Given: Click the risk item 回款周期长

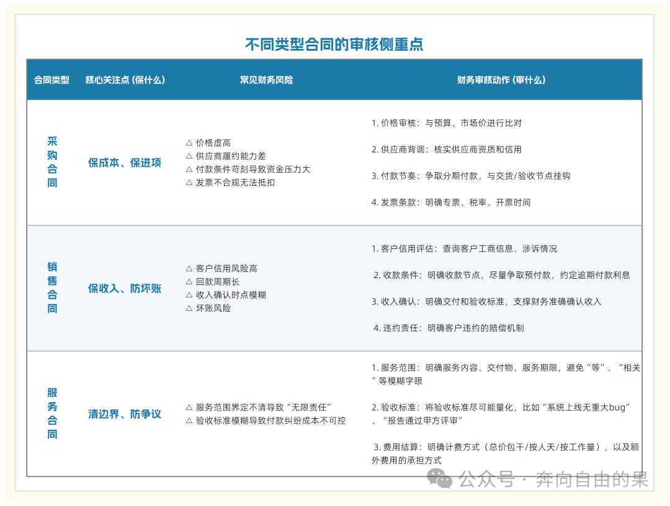Looking at the screenshot, I should [x=213, y=282].
